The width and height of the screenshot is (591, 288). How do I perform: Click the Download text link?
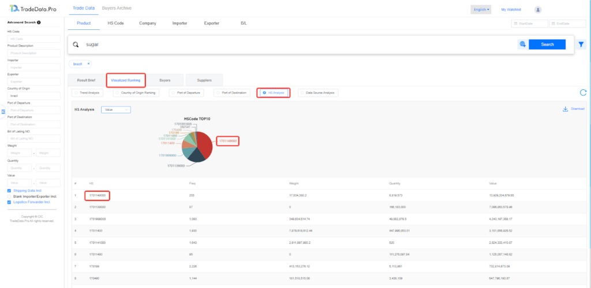coord(577,109)
